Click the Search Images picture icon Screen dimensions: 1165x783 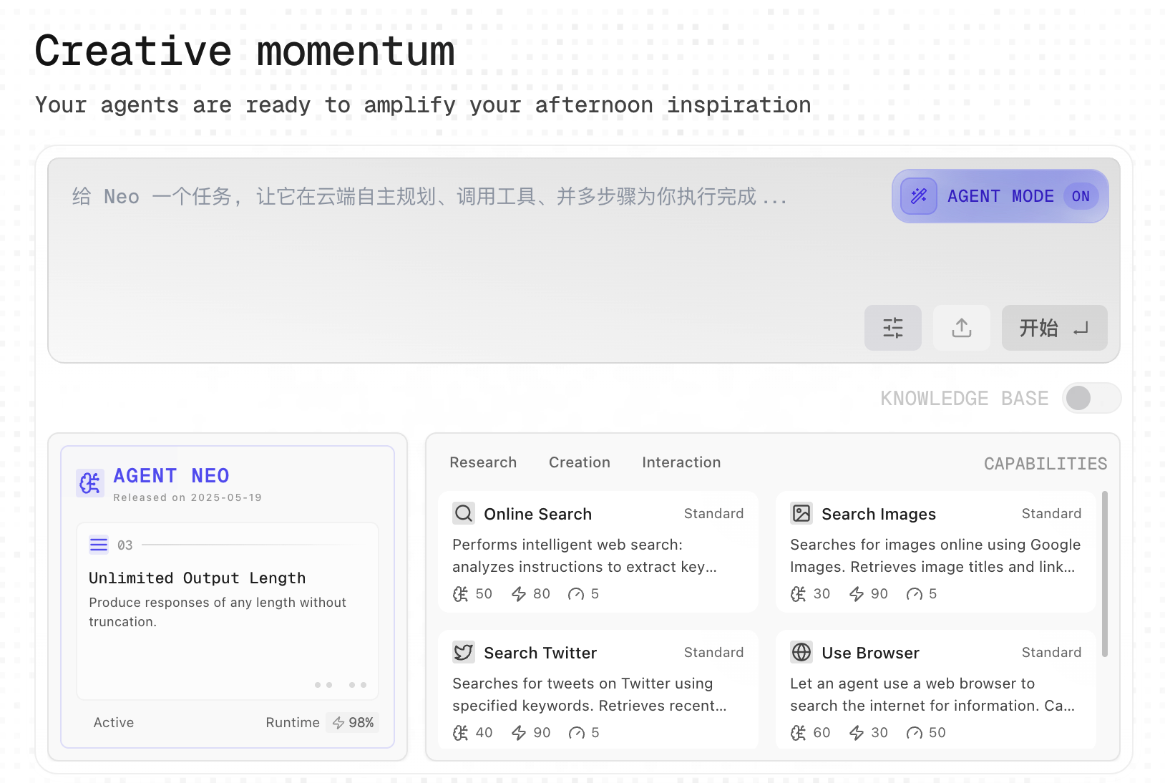coord(801,513)
